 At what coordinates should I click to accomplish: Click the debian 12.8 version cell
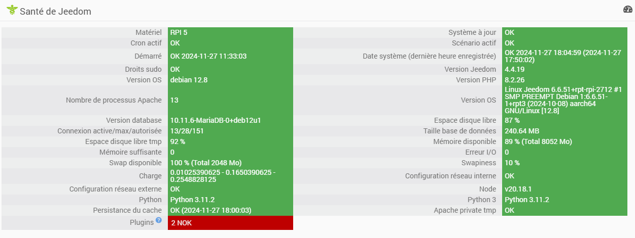tap(189, 80)
